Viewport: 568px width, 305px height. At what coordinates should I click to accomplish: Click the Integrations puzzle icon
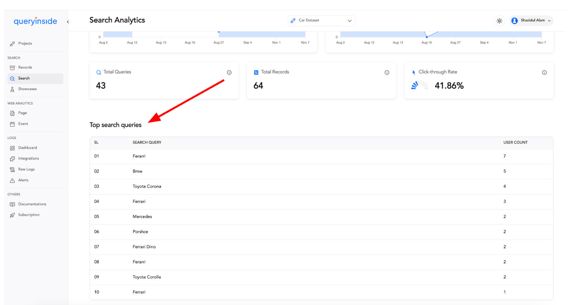tap(12, 159)
